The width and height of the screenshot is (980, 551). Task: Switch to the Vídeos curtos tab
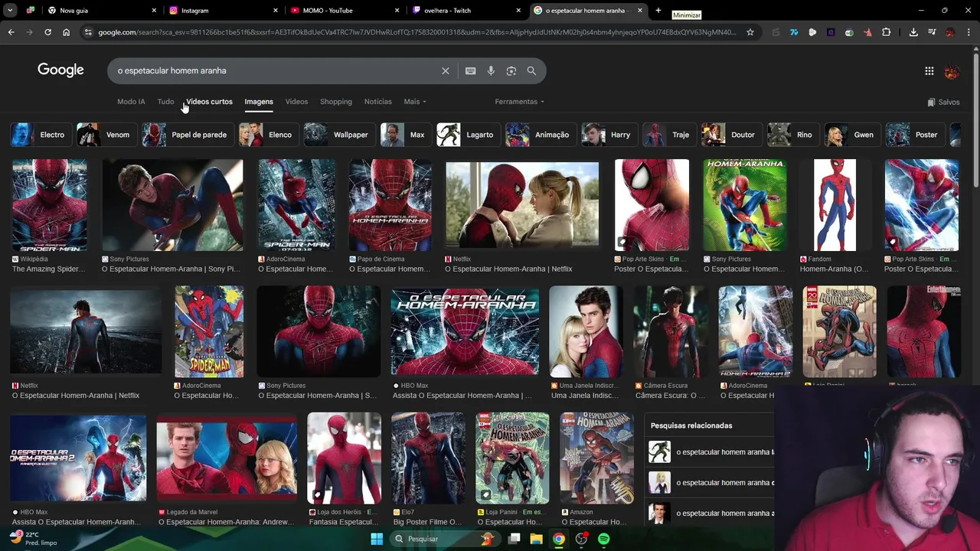(x=209, y=102)
